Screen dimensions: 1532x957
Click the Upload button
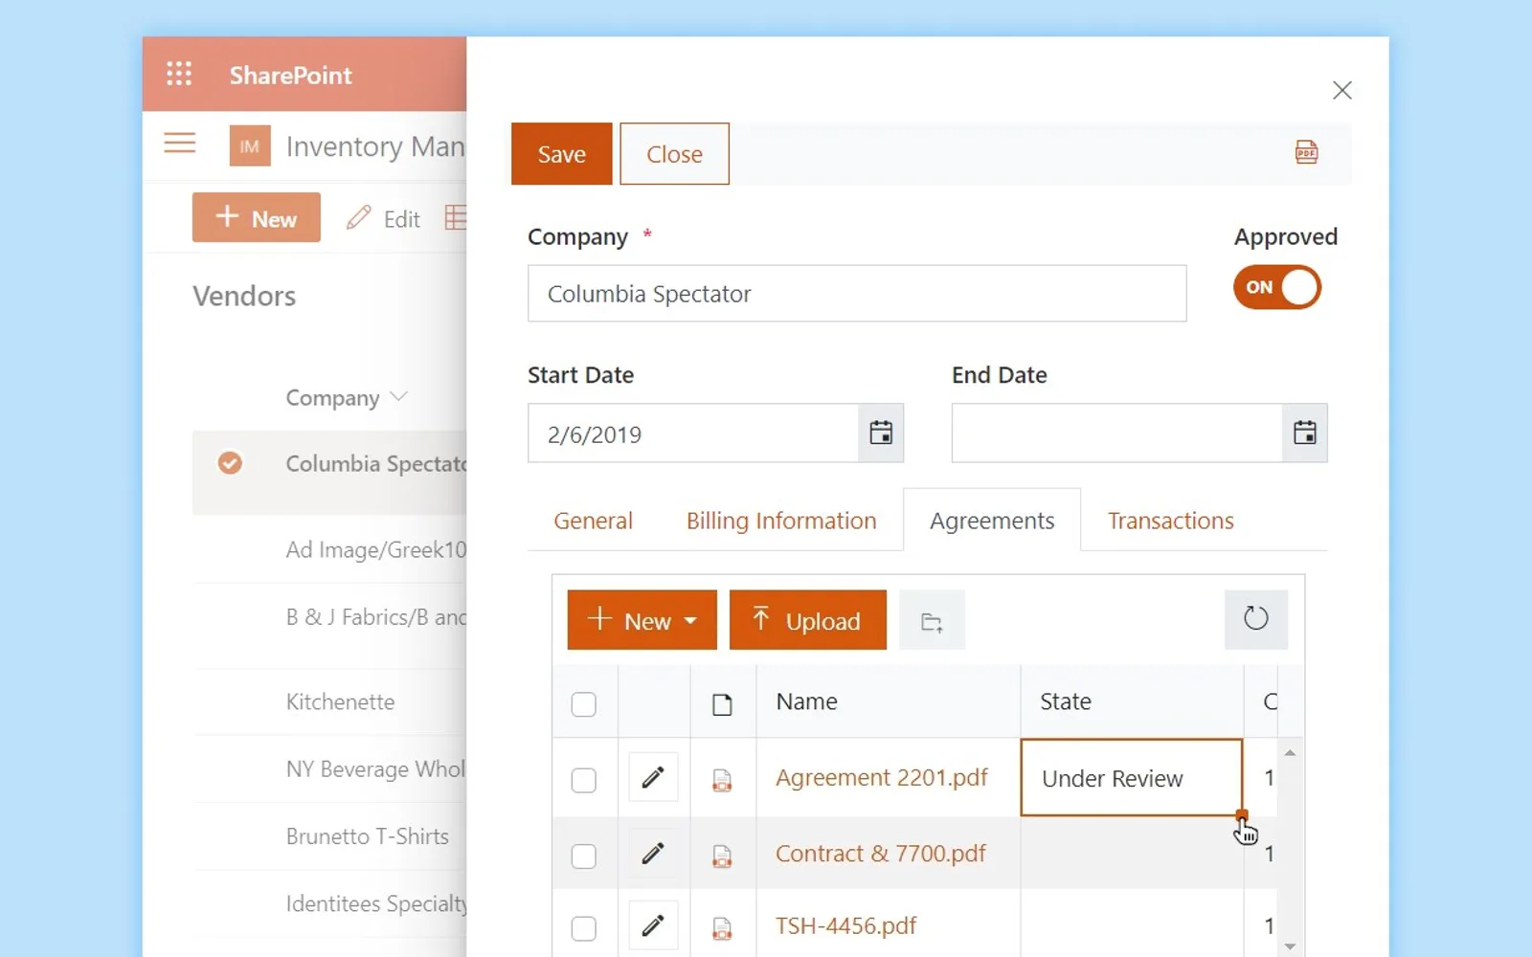[808, 620]
